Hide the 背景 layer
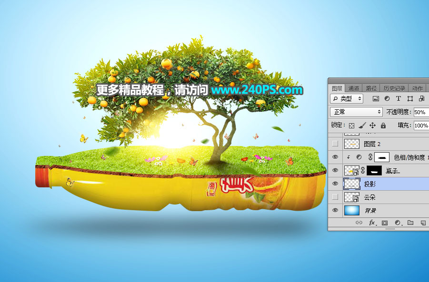The width and height of the screenshot is (429, 282). pyautogui.click(x=335, y=210)
